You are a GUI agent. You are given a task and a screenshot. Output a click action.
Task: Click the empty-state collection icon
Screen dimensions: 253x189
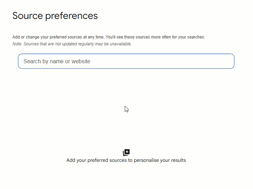coord(126,152)
